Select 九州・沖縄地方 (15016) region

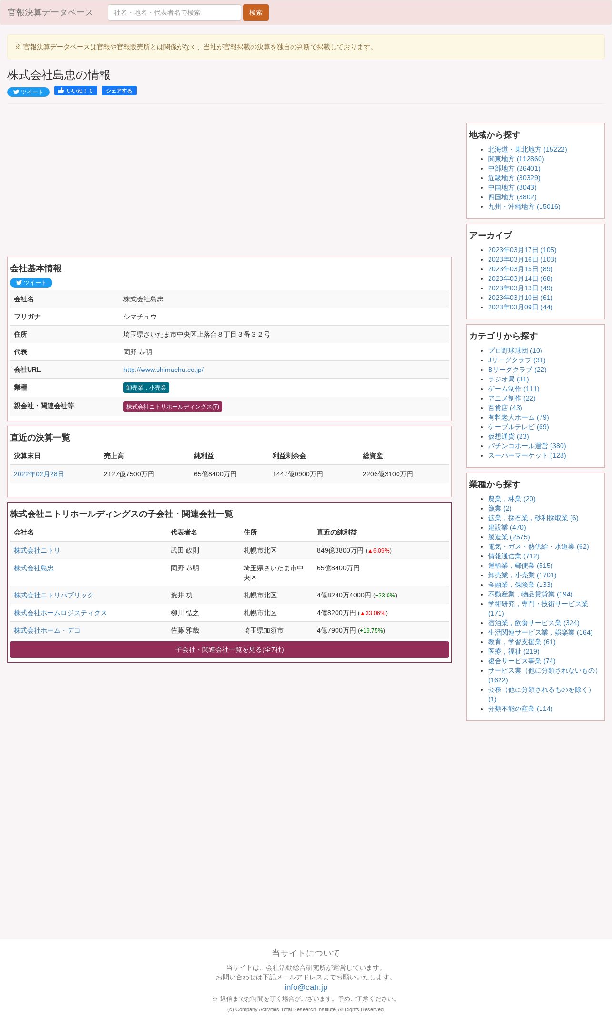point(524,206)
